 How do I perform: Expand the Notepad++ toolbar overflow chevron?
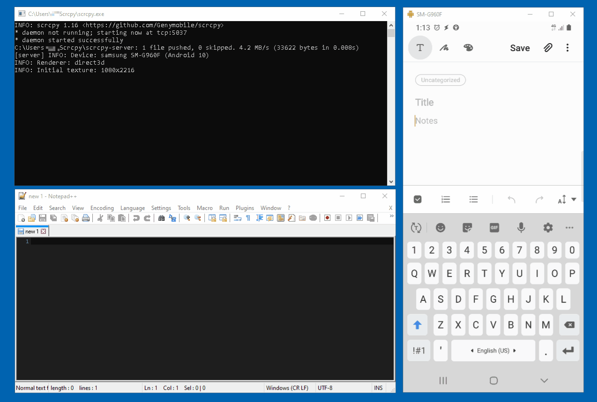(391, 216)
